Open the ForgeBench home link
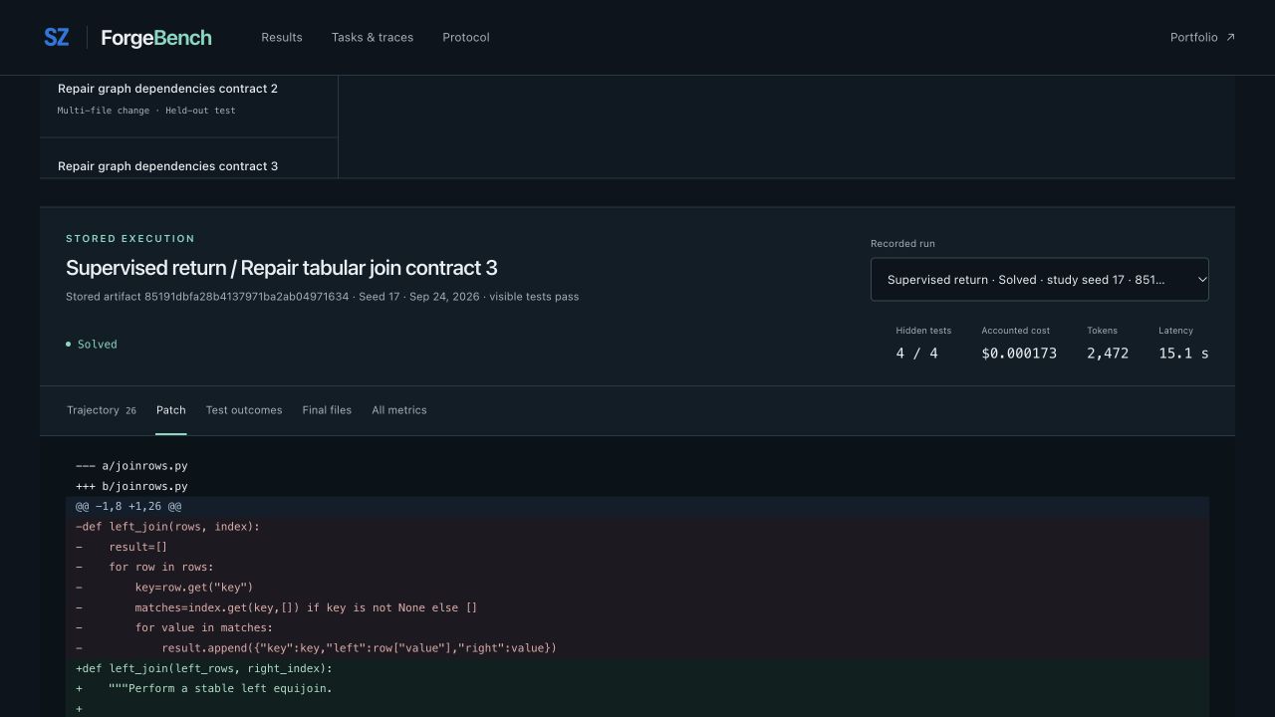 click(x=156, y=38)
